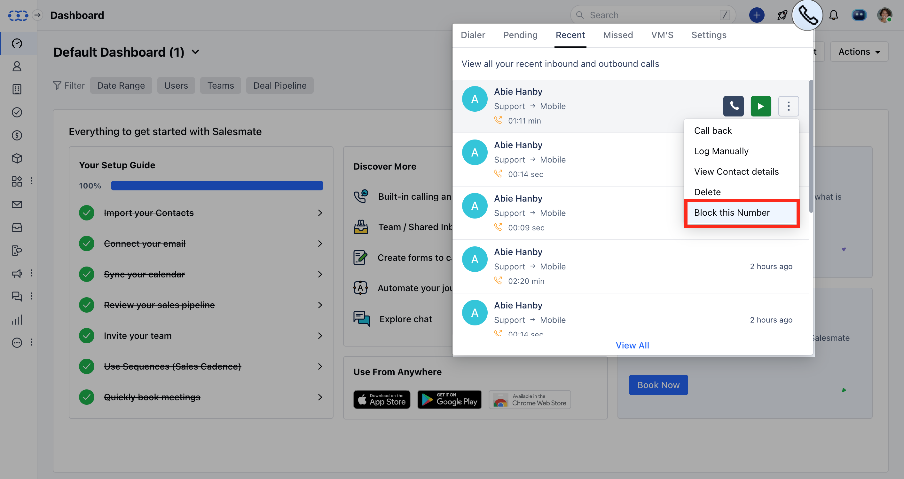
Task: Open the Actions dropdown menu
Action: 859,52
